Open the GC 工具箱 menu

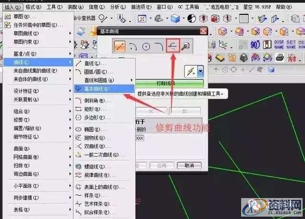pyautogui.click(x=188, y=7)
